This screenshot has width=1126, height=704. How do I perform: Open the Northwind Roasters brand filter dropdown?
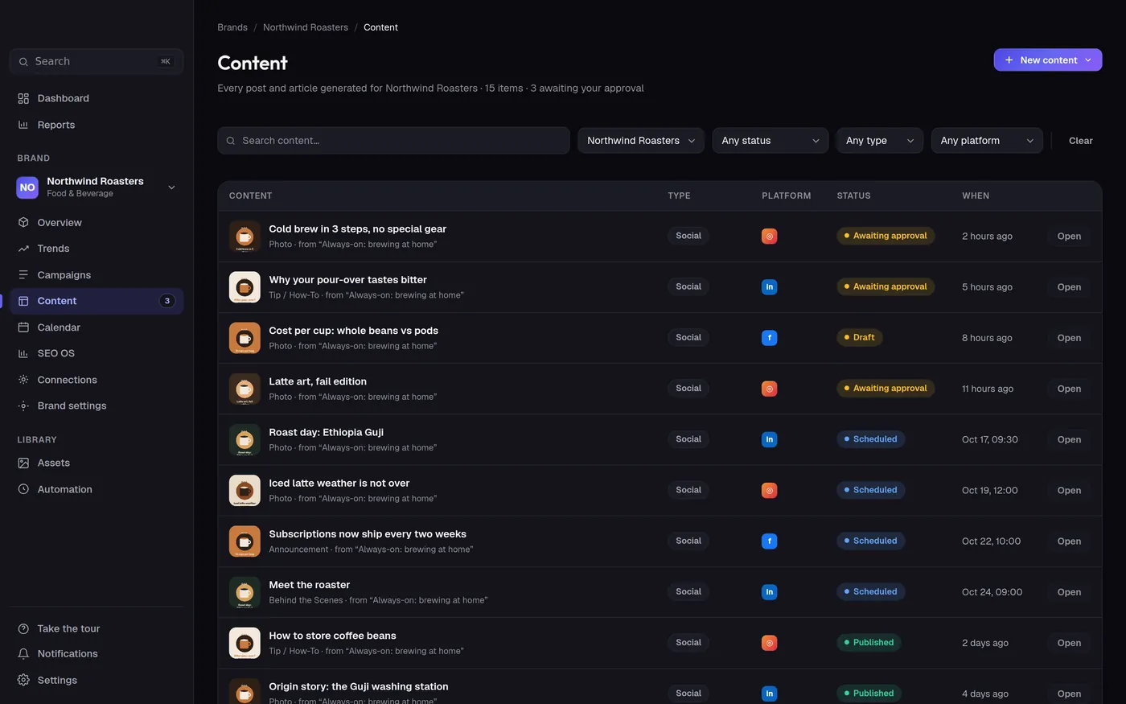pyautogui.click(x=641, y=141)
